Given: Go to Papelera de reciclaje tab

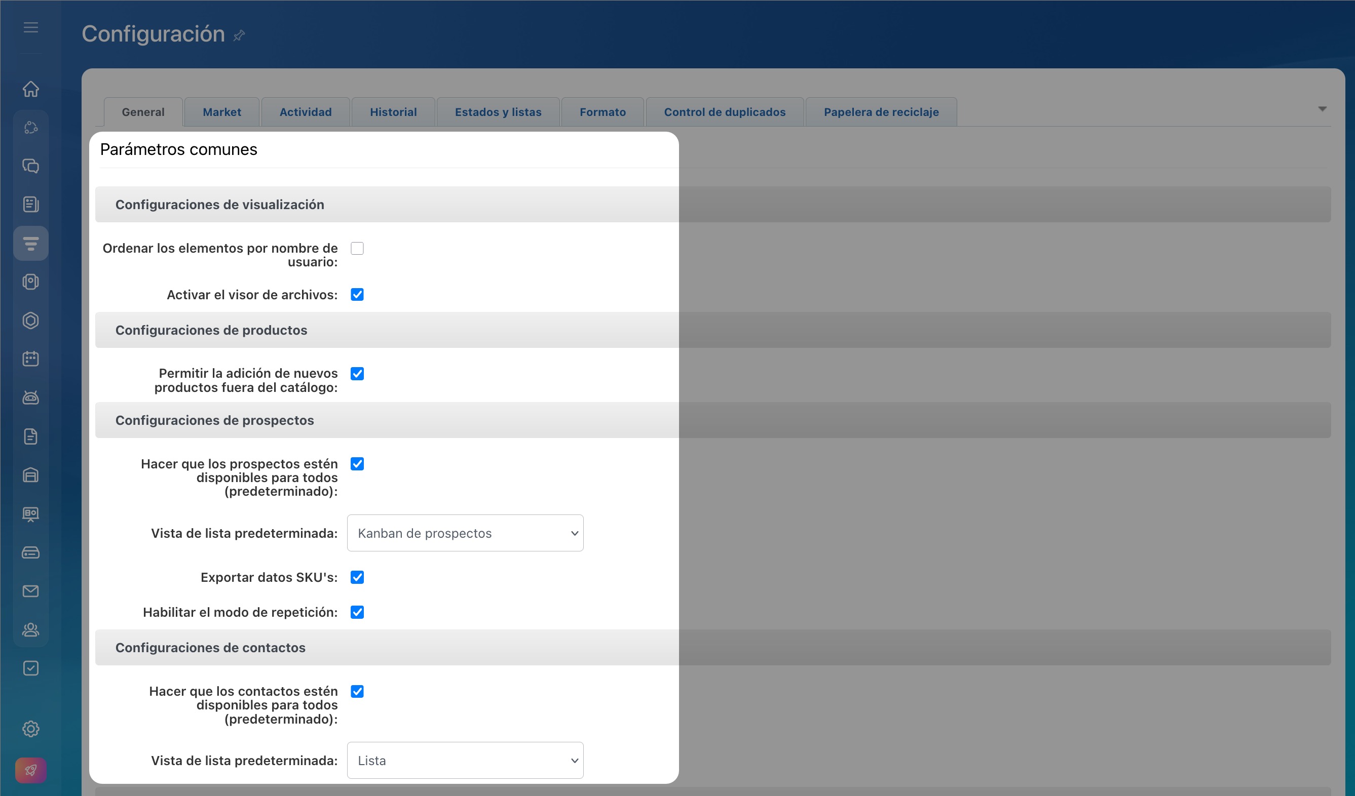Looking at the screenshot, I should click(x=881, y=112).
